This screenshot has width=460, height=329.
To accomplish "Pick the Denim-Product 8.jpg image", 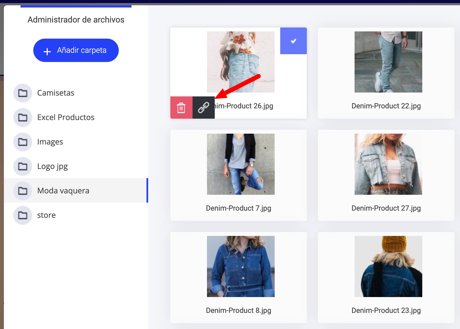I will click(x=241, y=266).
